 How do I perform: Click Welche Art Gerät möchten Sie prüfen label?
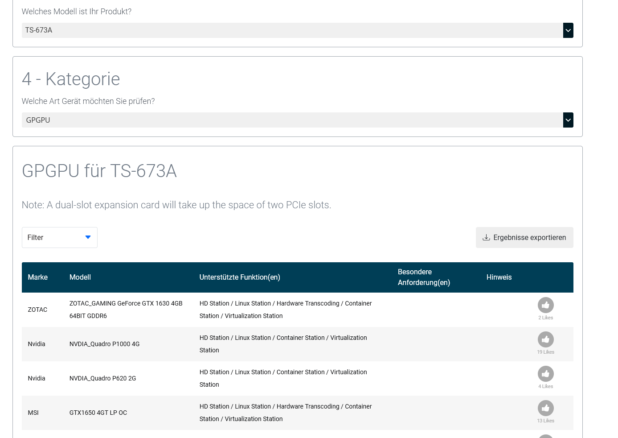click(x=88, y=101)
